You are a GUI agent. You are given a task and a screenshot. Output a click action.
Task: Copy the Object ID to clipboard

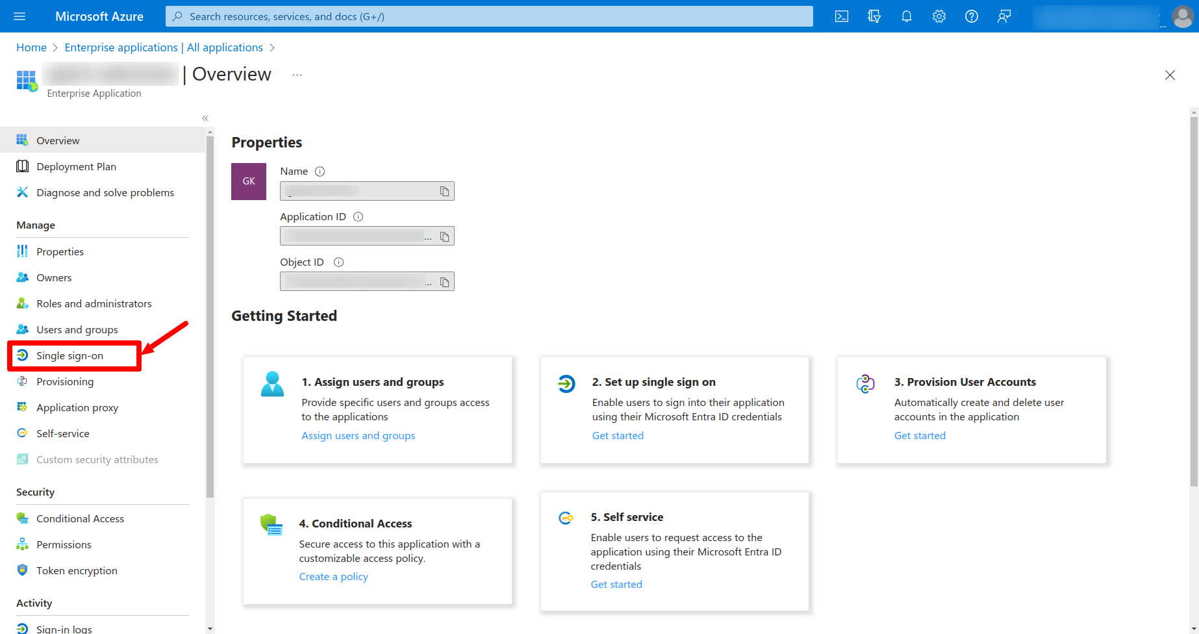pyautogui.click(x=444, y=282)
